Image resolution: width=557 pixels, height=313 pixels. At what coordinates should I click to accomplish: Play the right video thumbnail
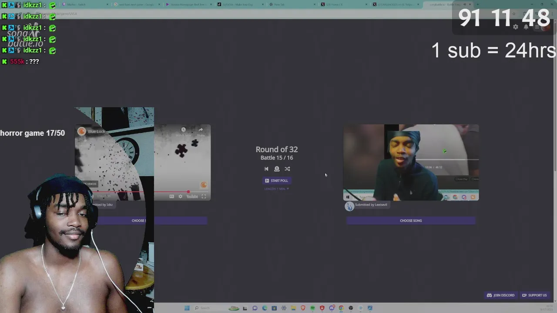coord(411,163)
